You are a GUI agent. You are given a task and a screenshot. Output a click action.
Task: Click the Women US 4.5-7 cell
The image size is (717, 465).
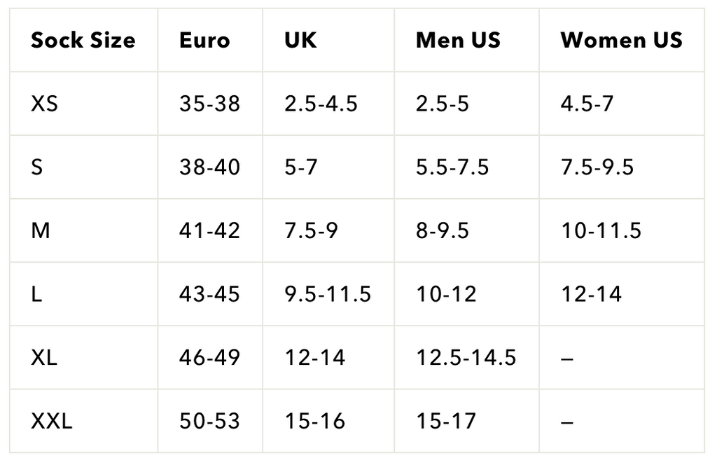(x=587, y=104)
